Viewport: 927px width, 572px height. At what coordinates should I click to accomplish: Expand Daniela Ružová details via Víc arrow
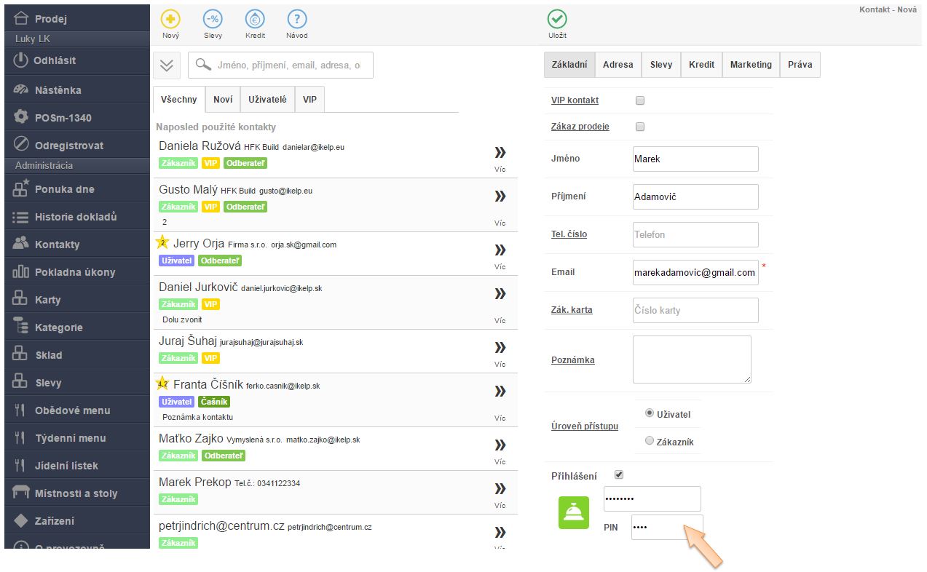500,153
